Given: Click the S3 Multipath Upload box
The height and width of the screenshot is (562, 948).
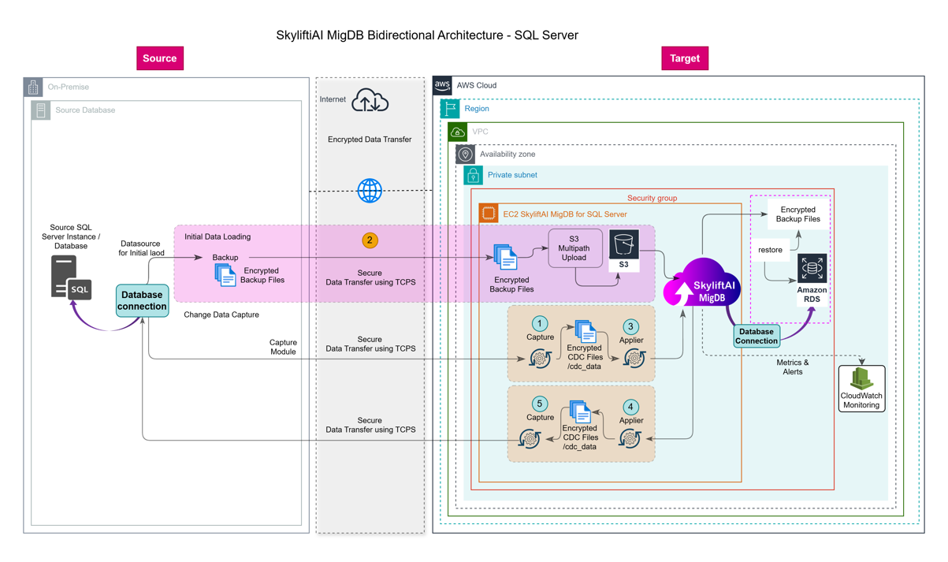Looking at the screenshot, I should [574, 248].
